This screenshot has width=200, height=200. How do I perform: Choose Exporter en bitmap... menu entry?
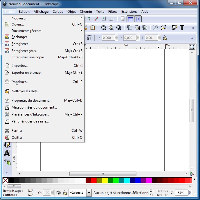pyautogui.click(x=44, y=73)
